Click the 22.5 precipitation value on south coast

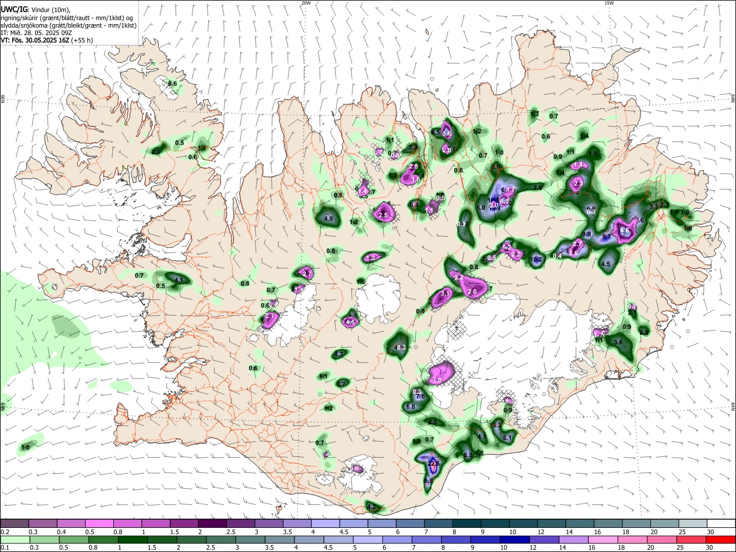(x=434, y=463)
